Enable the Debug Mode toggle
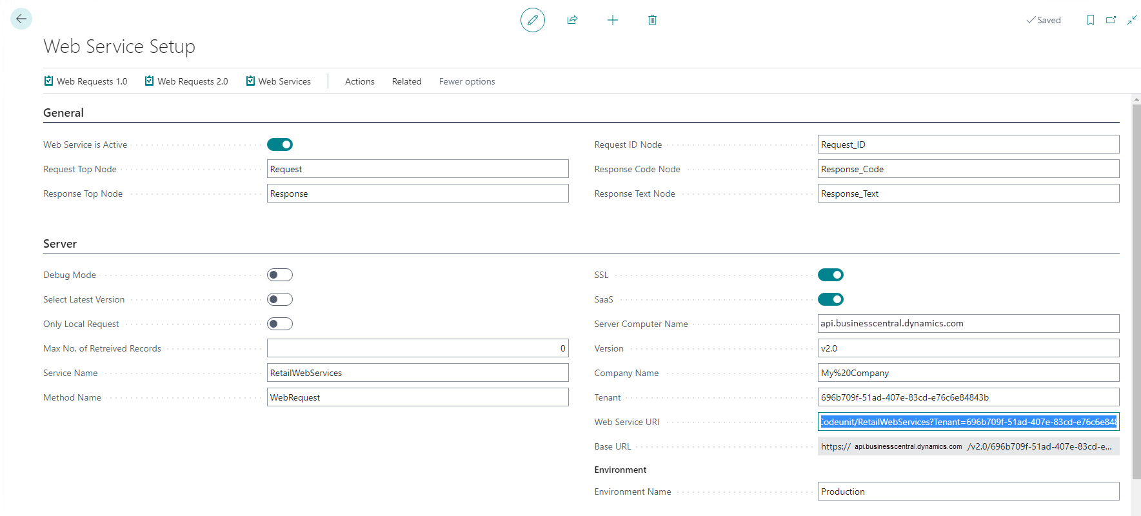Image resolution: width=1141 pixels, height=516 pixels. click(x=280, y=275)
